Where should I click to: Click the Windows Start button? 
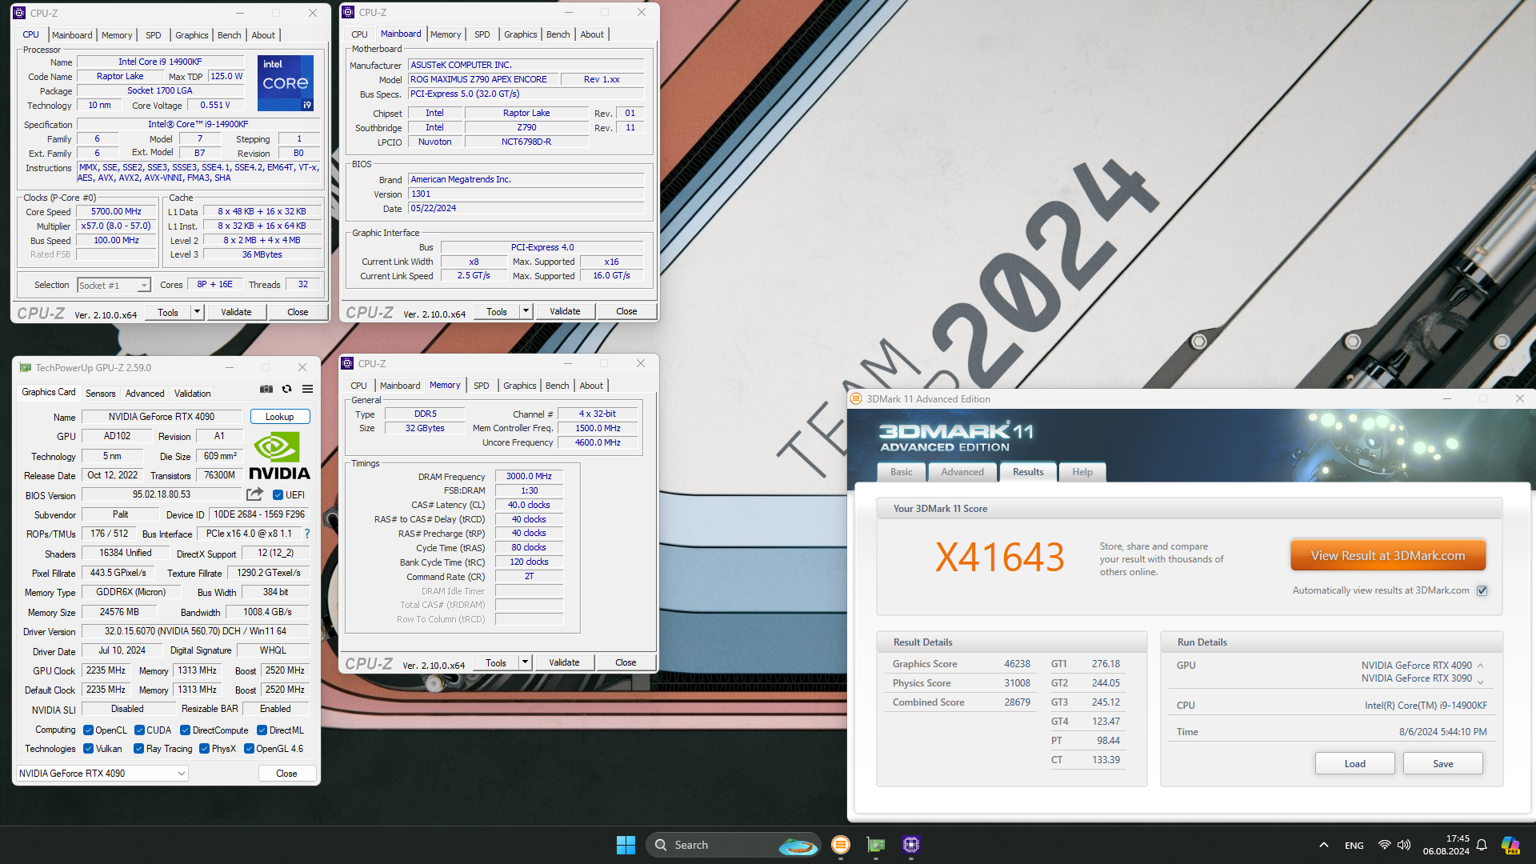pyautogui.click(x=626, y=845)
